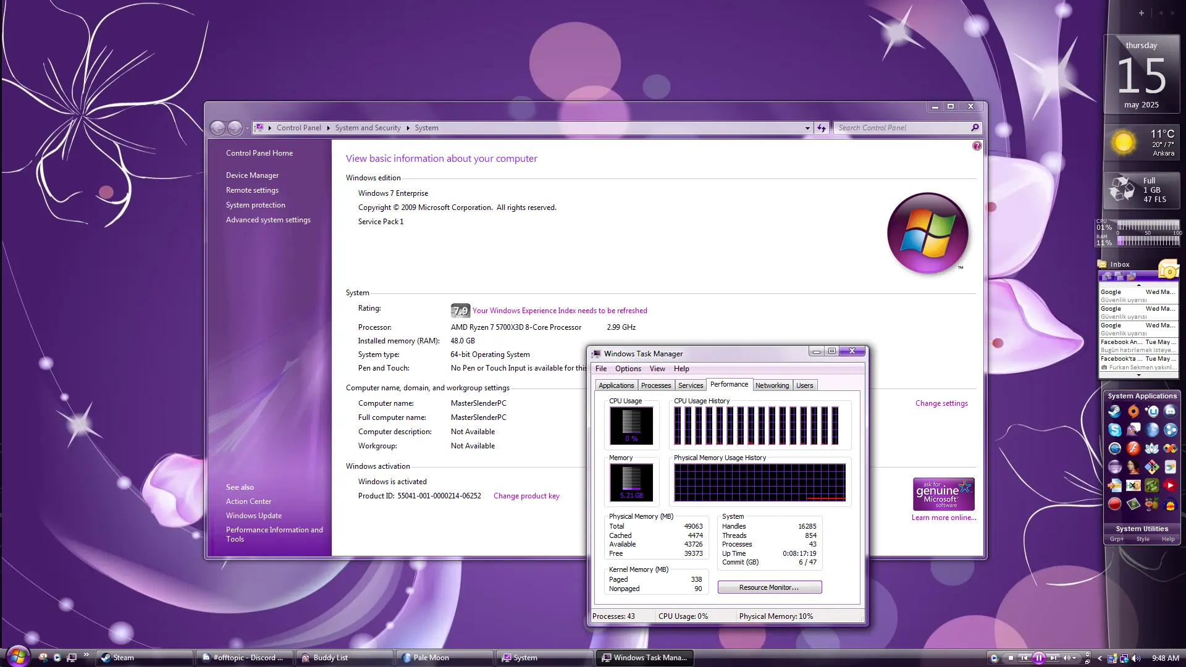The image size is (1186, 667).
Task: Open Discord icon in System Applications dock
Action: click(1170, 411)
